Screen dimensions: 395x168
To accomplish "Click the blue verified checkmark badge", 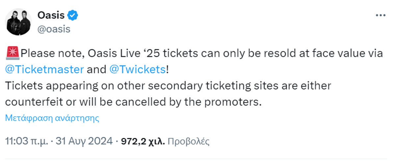I will pos(72,15).
